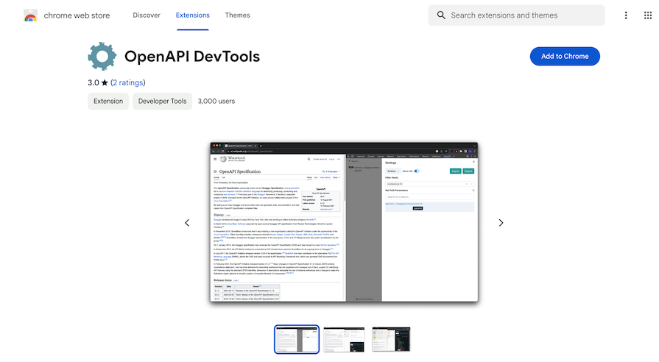Click the large screenshot preview image
Viewport: 659px width, 362px height.
[x=344, y=222]
